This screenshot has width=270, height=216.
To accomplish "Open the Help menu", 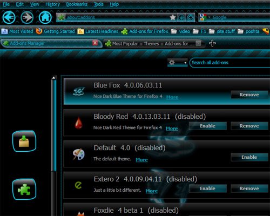I will [x=114, y=4].
